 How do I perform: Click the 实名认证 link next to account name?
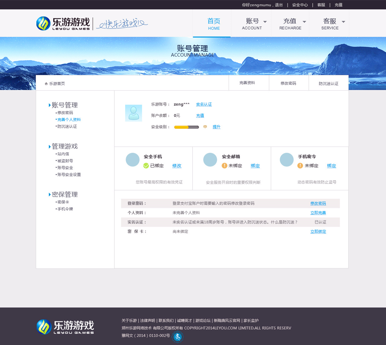click(204, 104)
